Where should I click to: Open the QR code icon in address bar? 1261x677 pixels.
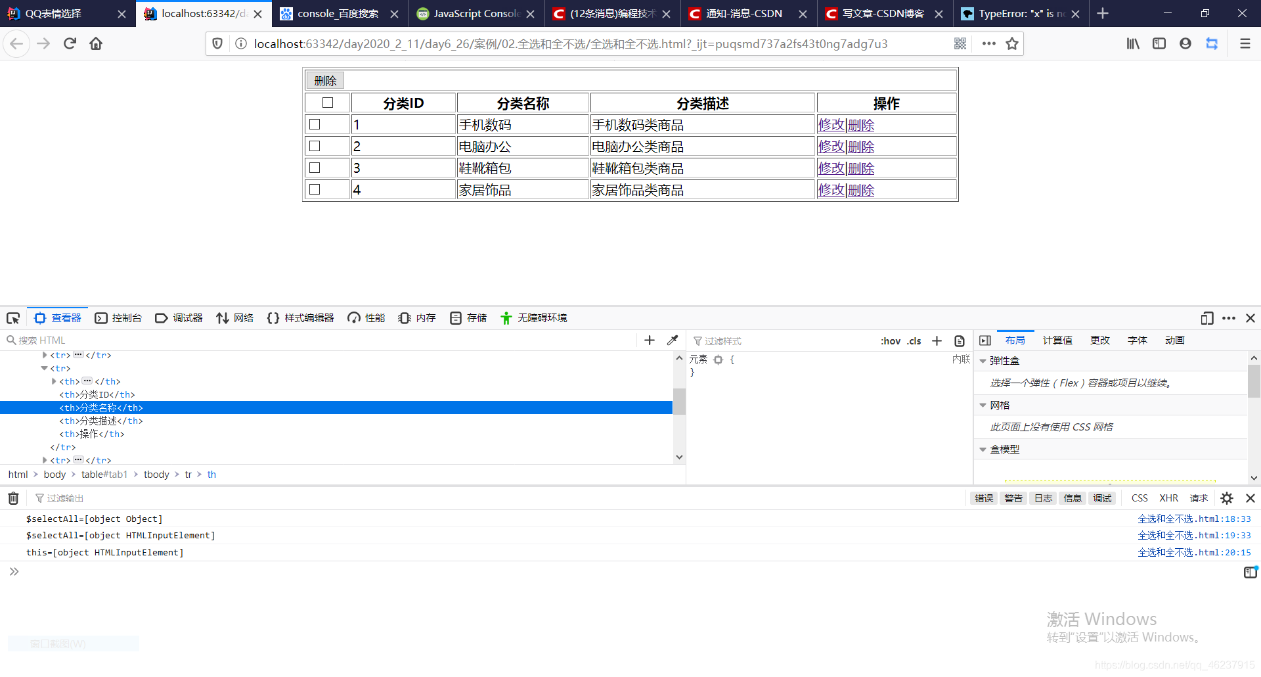coord(960,44)
